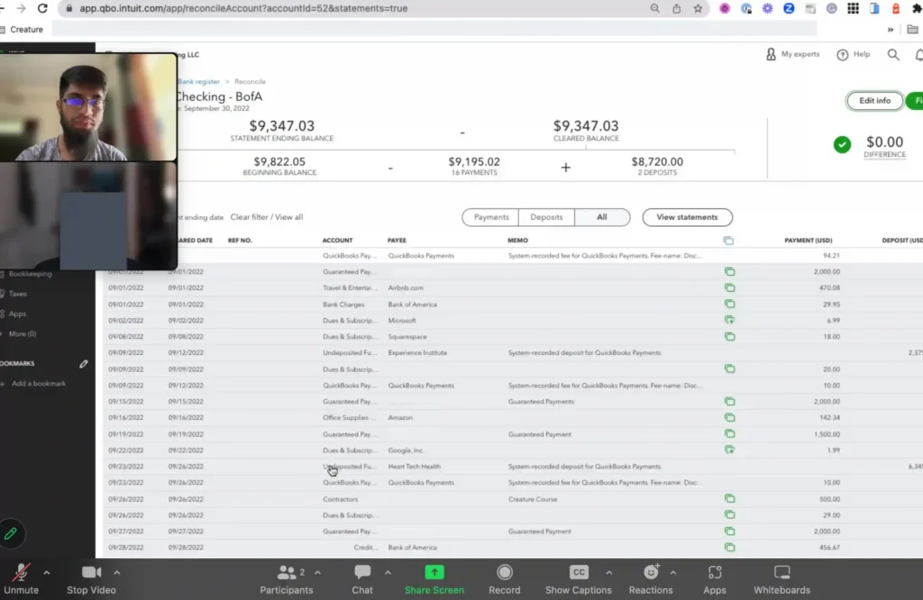This screenshot has width=923, height=600.
Task: Open the browser extensions puzzle icon
Action: point(917,8)
